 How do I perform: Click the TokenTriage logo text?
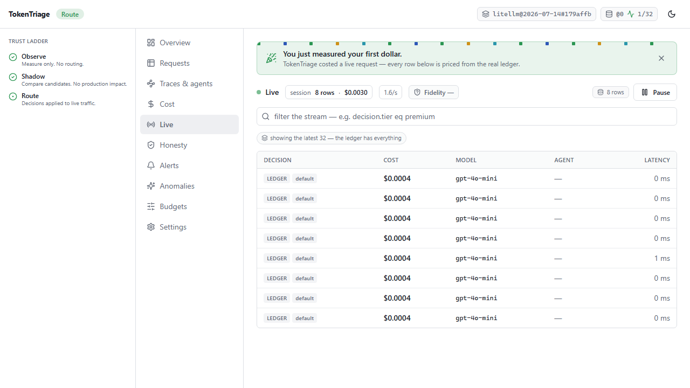29,14
